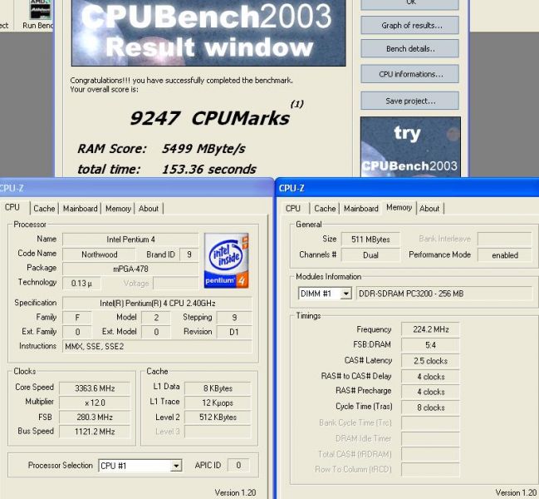
Task: Switch to Mainboard tab in left CPU-Z window
Action: [80, 209]
